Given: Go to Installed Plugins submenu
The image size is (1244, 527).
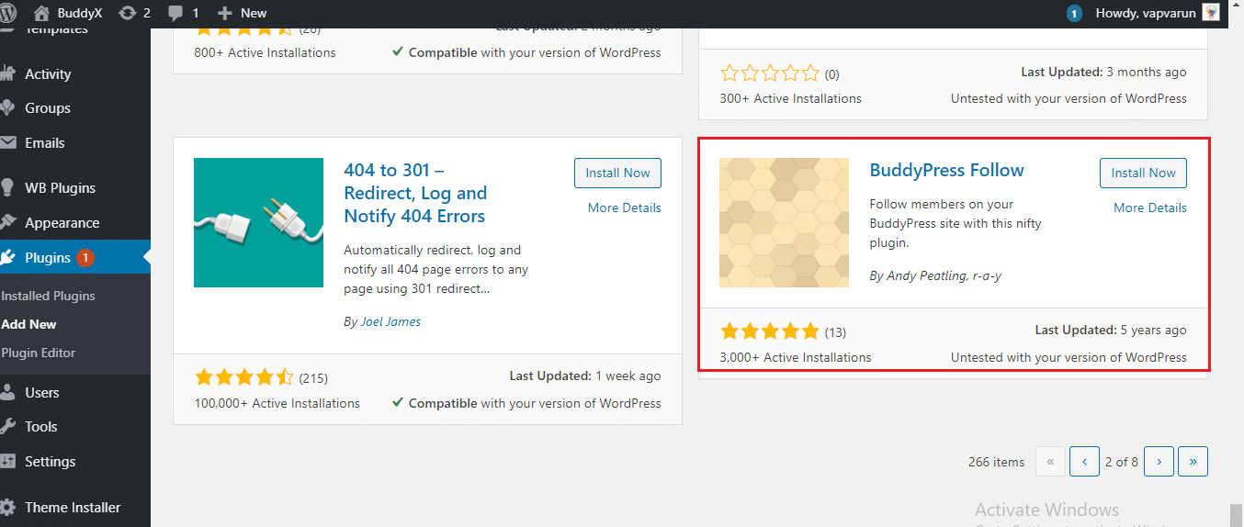Looking at the screenshot, I should pyautogui.click(x=48, y=296).
